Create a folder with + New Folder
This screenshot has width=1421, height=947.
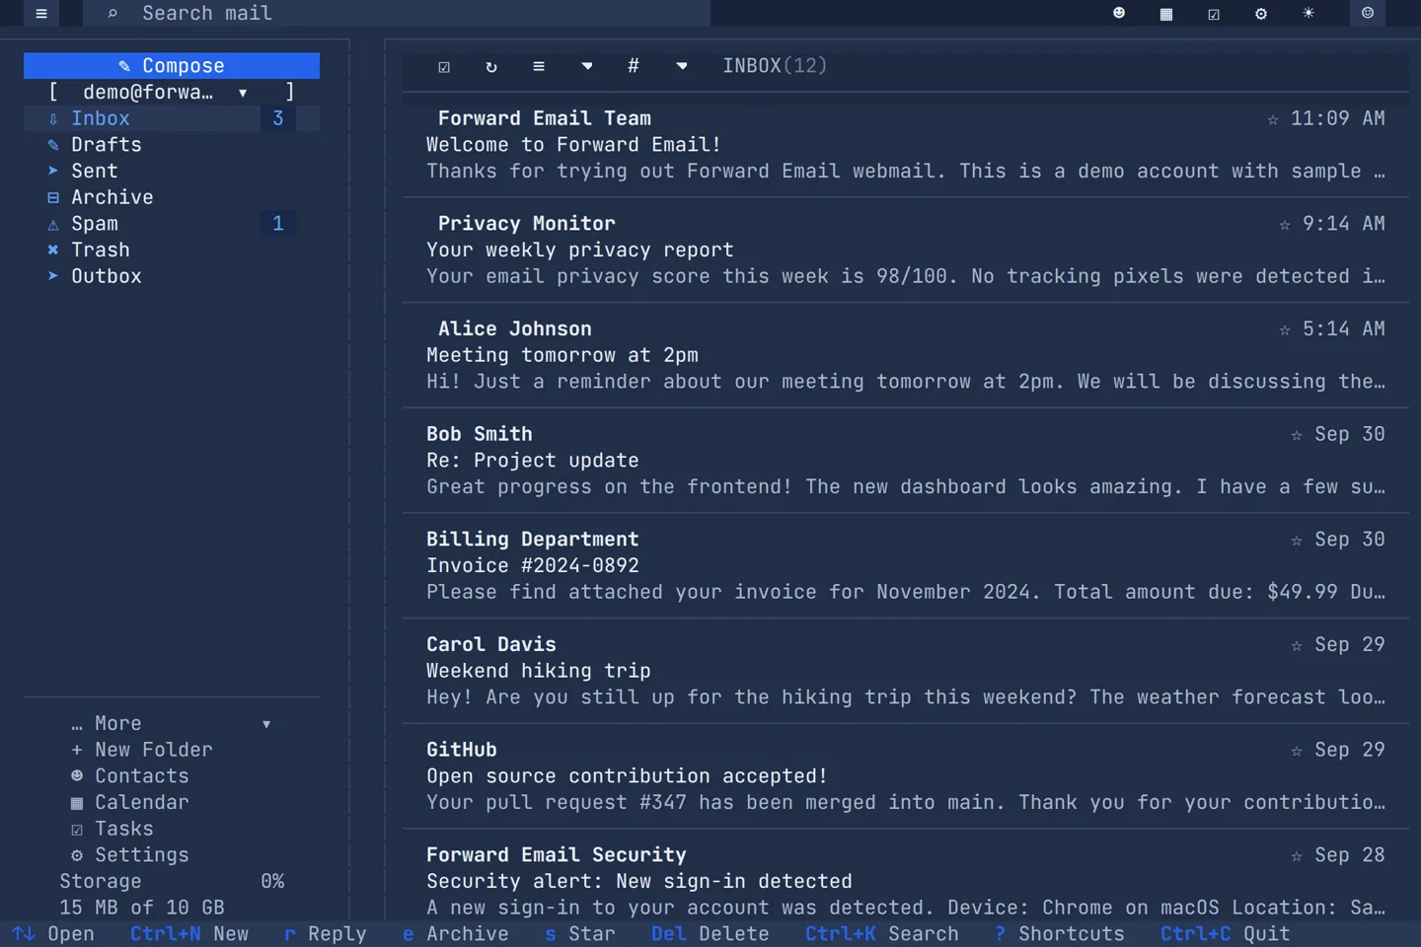(141, 750)
